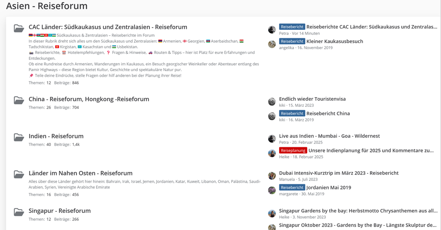Viewport: 441px width, 230px height.
Task: Click folder icon beside Singapur forum
Action: click(x=19, y=212)
